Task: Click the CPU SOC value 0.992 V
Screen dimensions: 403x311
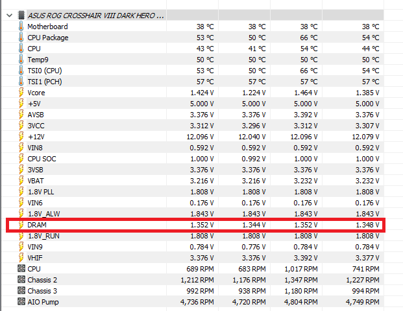Action: [x=254, y=159]
